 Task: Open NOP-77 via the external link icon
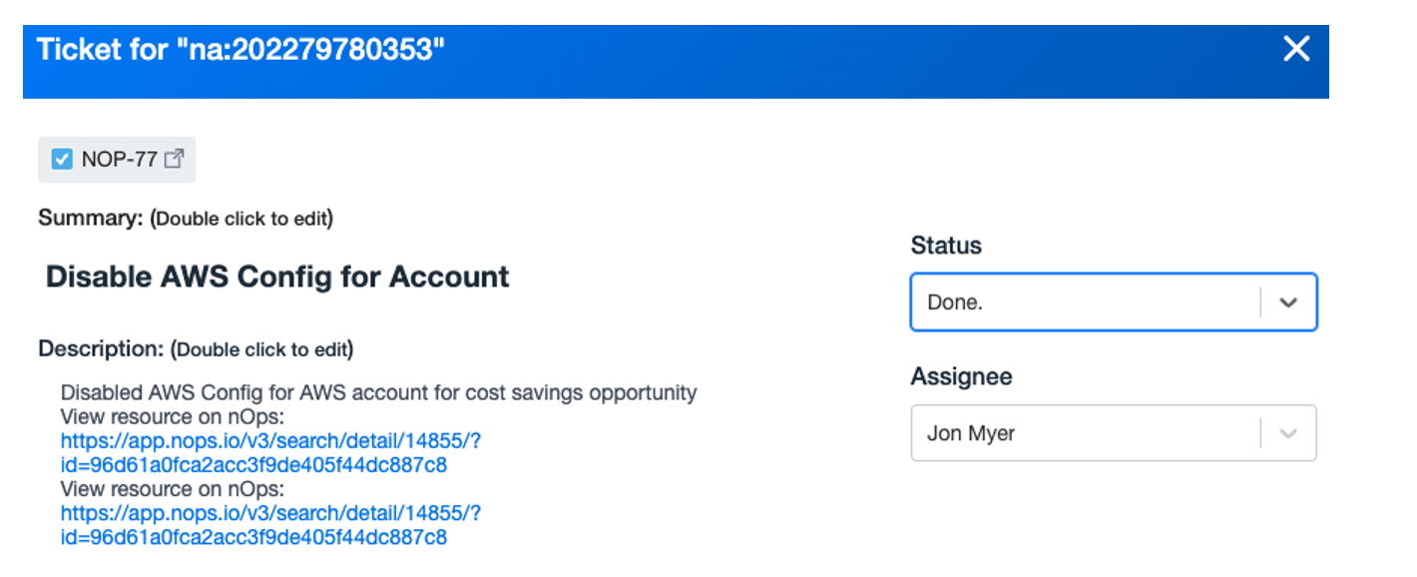(x=174, y=159)
